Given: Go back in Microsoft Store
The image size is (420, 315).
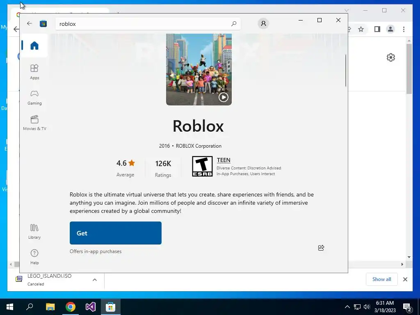Looking at the screenshot, I should click(x=30, y=23).
